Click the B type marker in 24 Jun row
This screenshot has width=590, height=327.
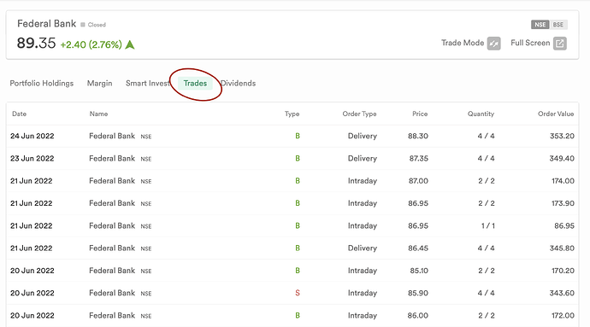pyautogui.click(x=298, y=136)
